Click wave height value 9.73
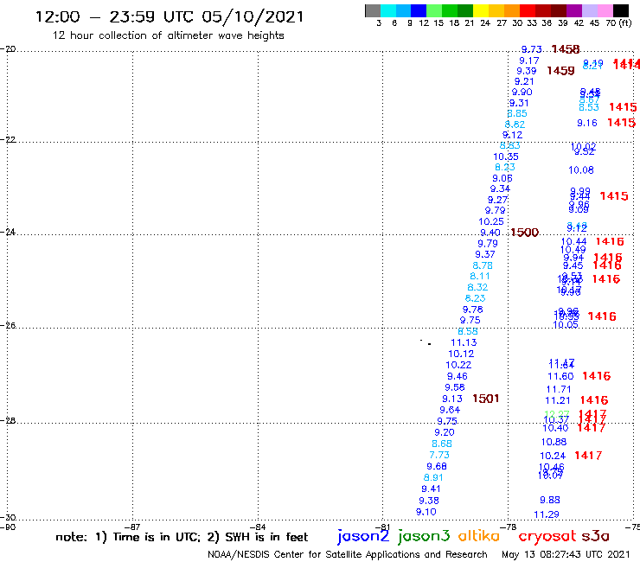640x562 pixels. click(532, 49)
